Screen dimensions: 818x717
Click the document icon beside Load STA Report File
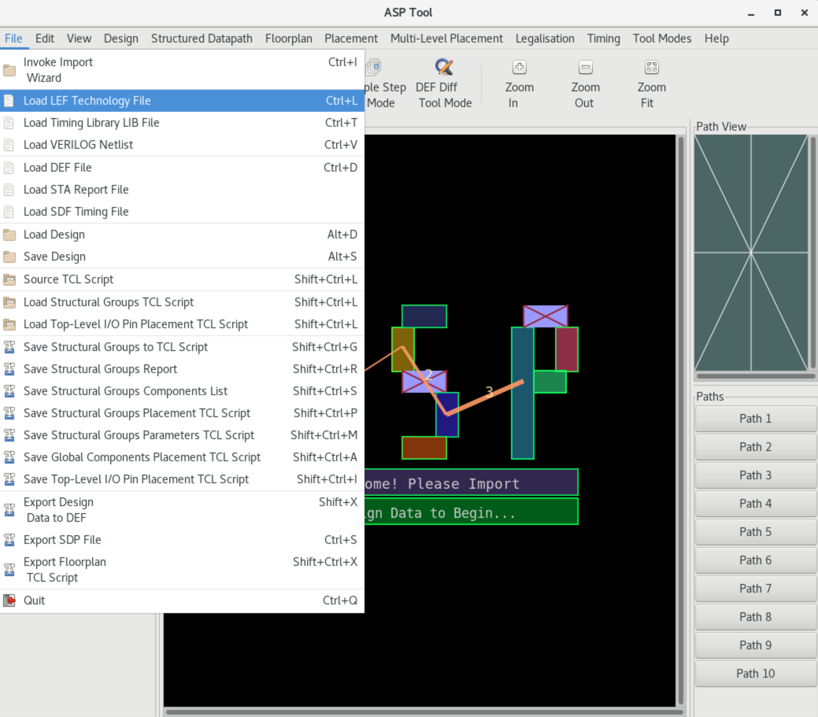coord(9,189)
